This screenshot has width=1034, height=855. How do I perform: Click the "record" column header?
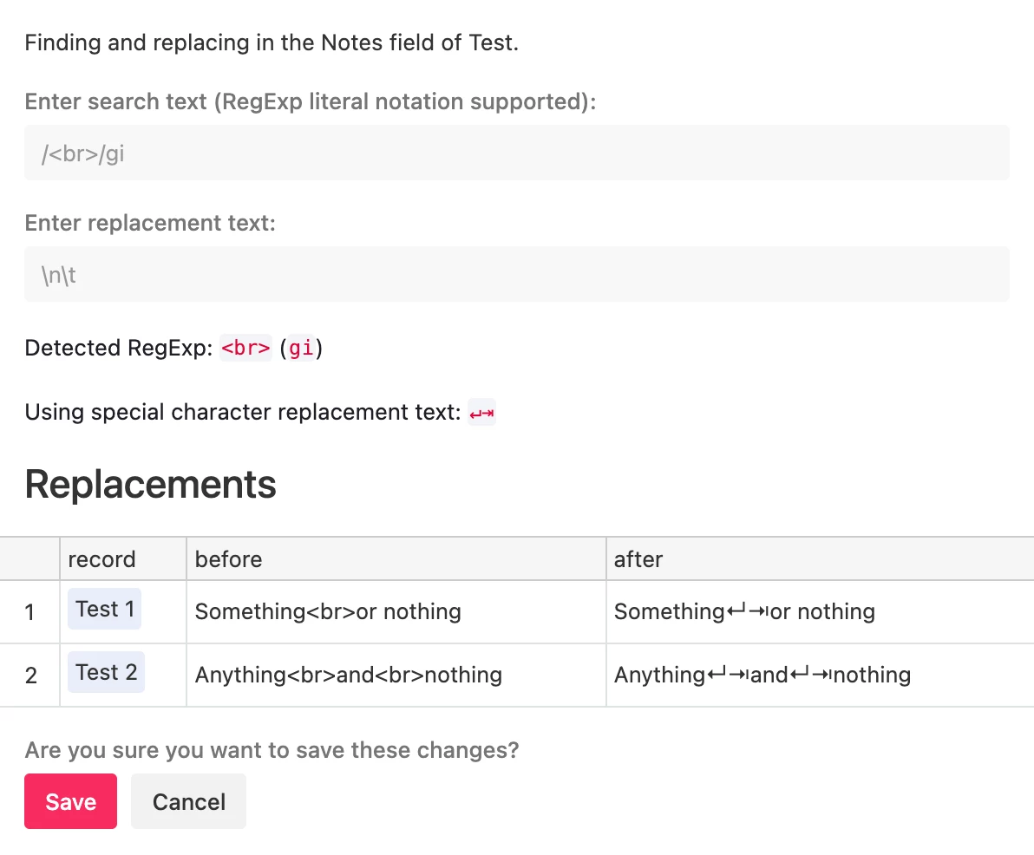(102, 559)
